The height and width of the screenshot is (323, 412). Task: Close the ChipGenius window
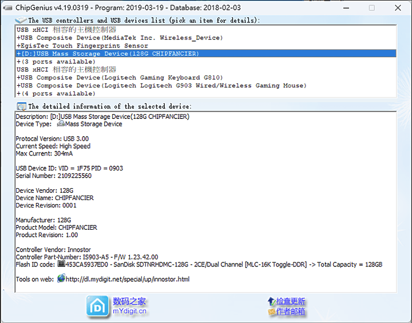tap(398, 8)
